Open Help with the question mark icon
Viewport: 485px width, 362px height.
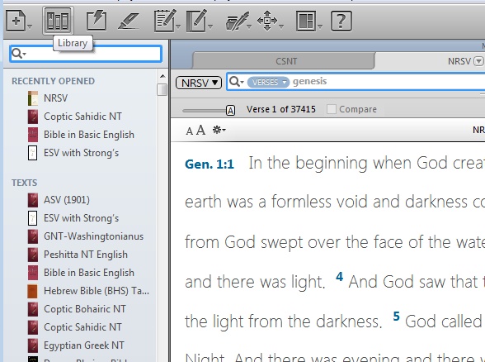tap(341, 21)
